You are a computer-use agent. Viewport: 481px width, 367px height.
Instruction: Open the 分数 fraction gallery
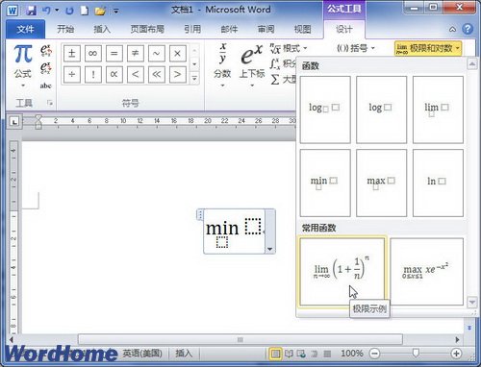(x=222, y=65)
